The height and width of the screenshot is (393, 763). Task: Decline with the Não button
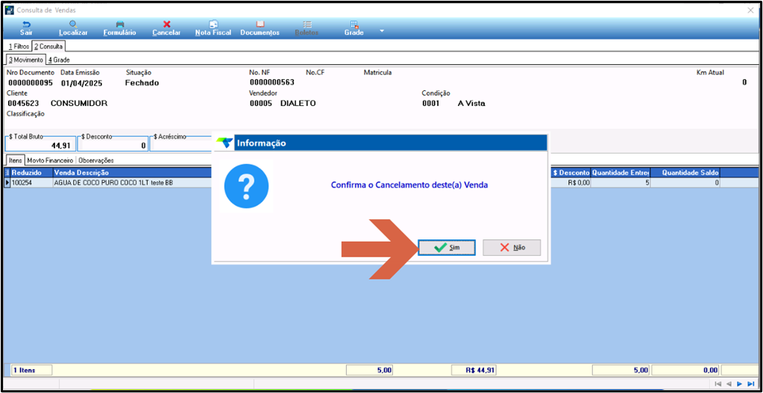point(512,248)
